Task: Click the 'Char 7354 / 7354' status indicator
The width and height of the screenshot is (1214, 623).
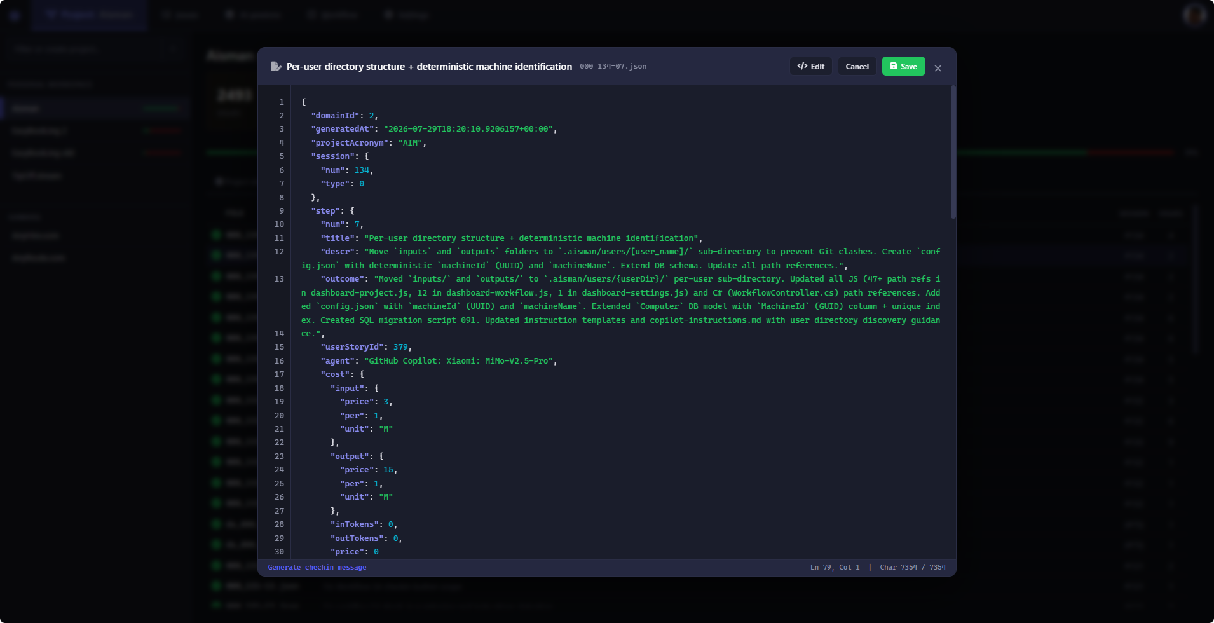Action: point(913,567)
